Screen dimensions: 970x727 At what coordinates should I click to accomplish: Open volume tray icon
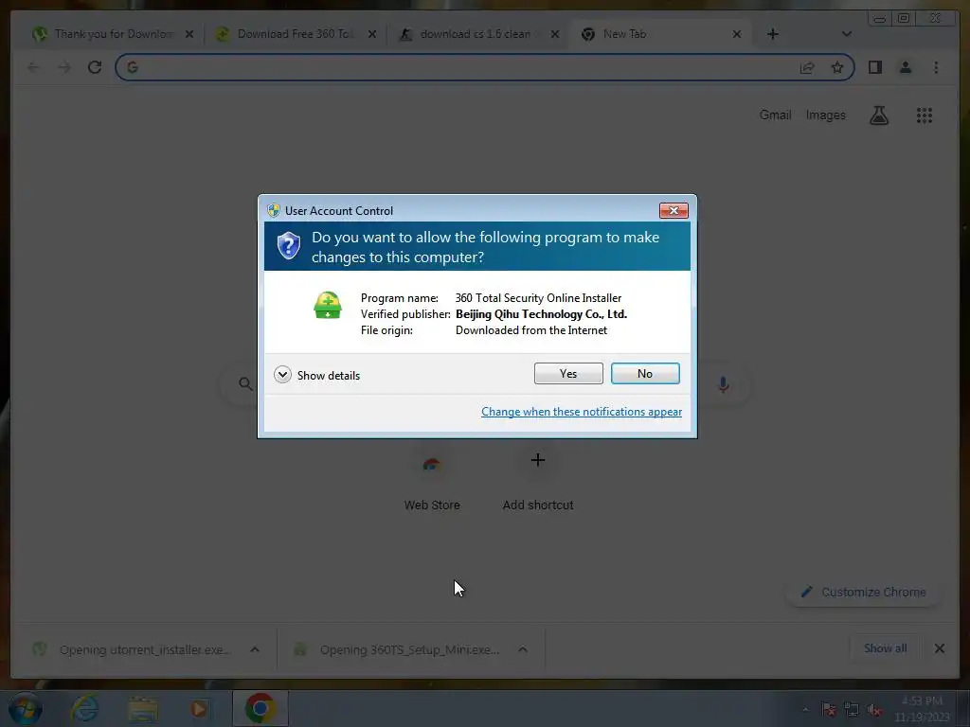tap(874, 710)
